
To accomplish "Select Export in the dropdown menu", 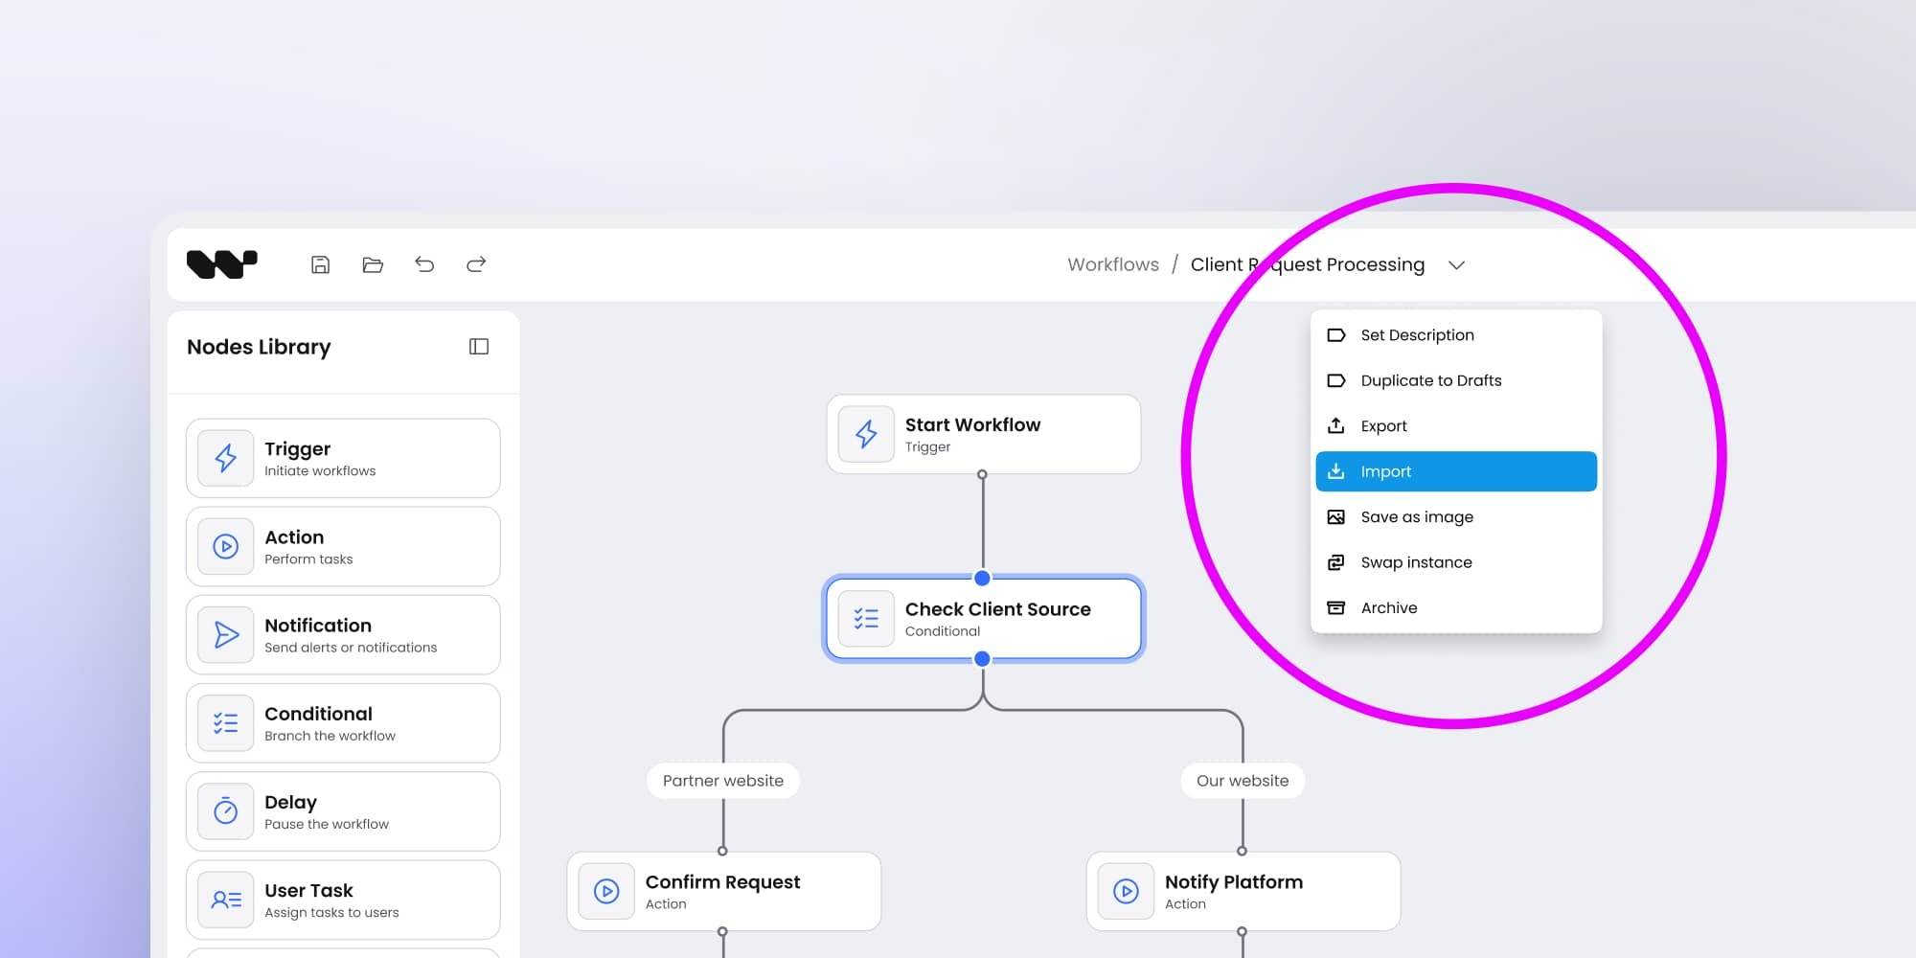I will [1456, 425].
